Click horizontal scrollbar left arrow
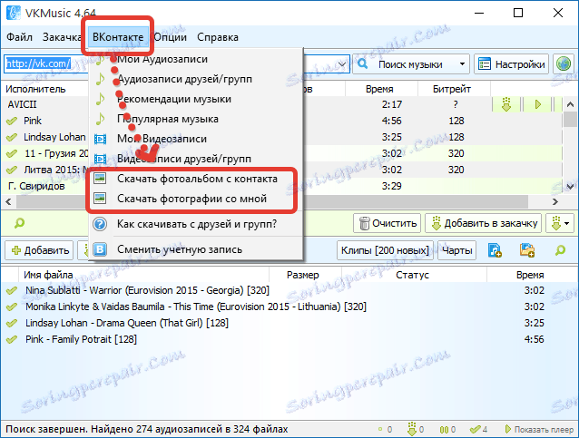The width and height of the screenshot is (579, 438). [8, 202]
